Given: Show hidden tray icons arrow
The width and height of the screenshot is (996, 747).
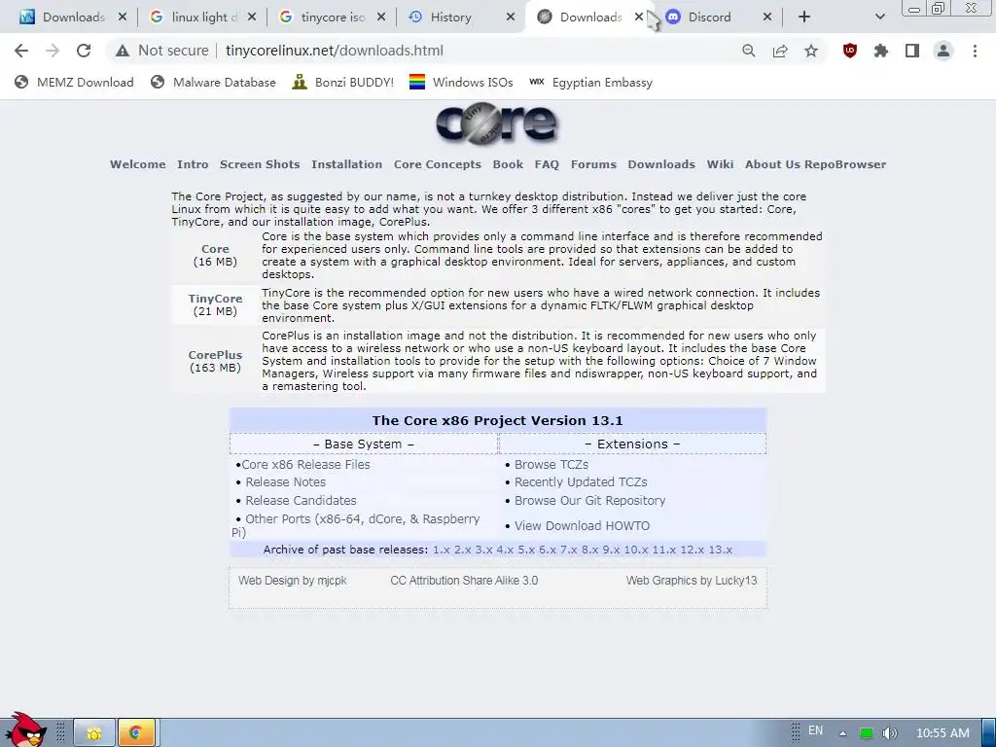Looking at the screenshot, I should [843, 733].
